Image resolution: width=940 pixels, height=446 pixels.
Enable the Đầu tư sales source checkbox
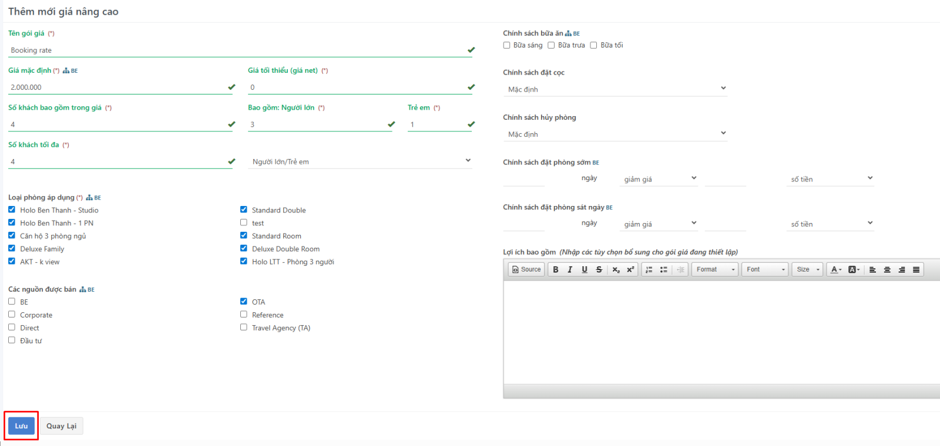pyautogui.click(x=12, y=340)
